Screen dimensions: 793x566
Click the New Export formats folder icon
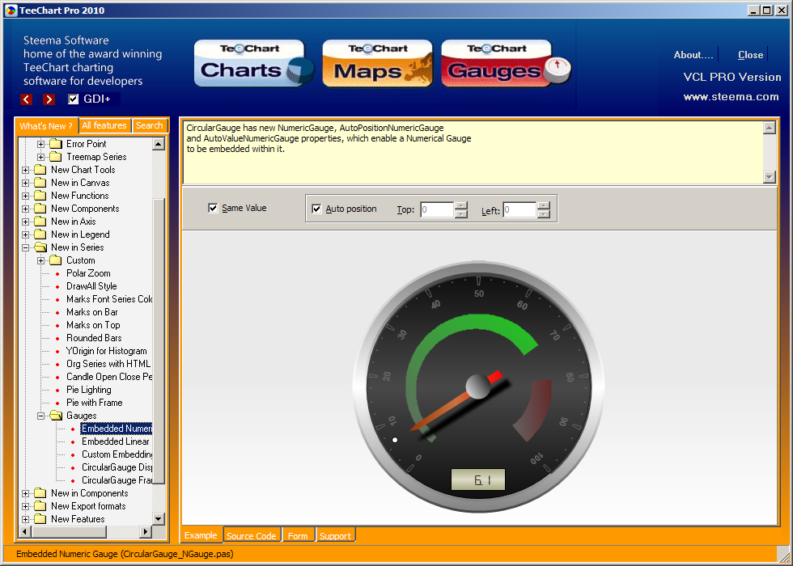40,506
